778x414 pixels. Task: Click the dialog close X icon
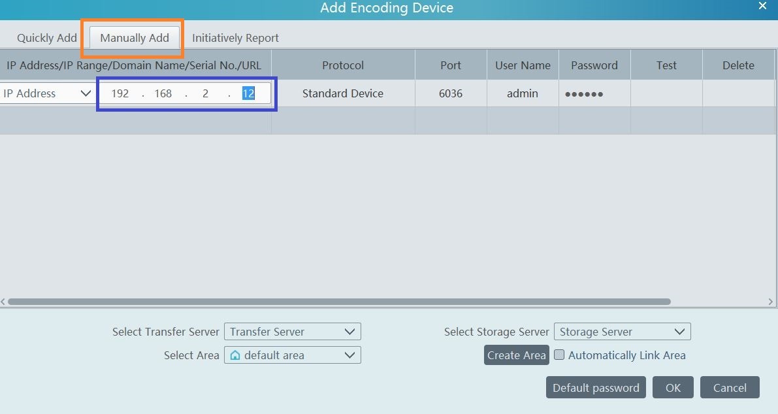point(762,6)
